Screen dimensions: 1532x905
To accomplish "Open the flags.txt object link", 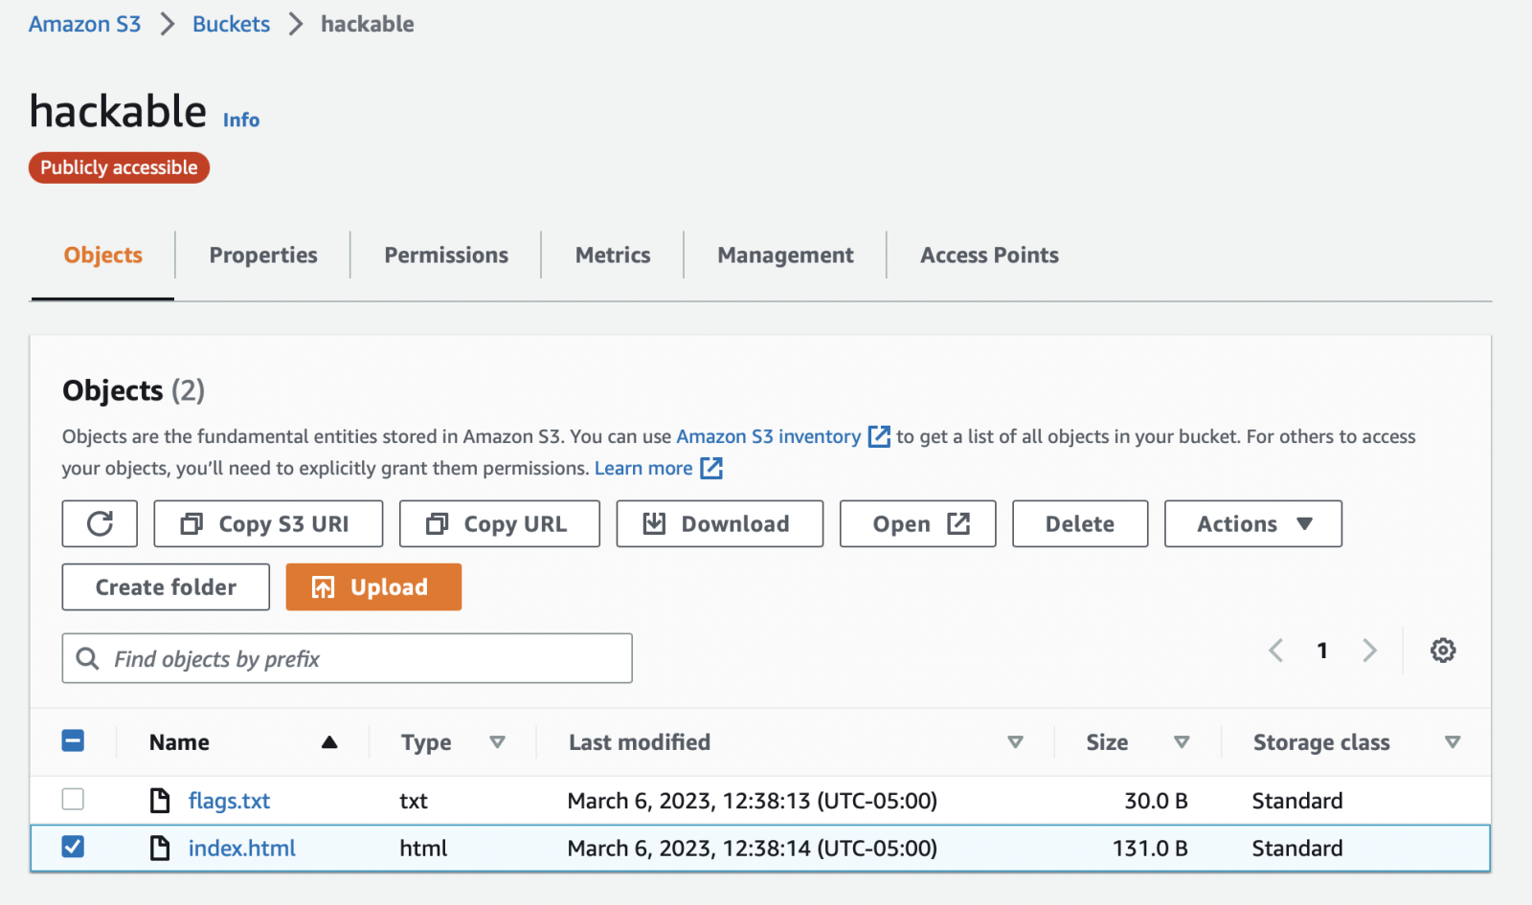I will (x=229, y=801).
